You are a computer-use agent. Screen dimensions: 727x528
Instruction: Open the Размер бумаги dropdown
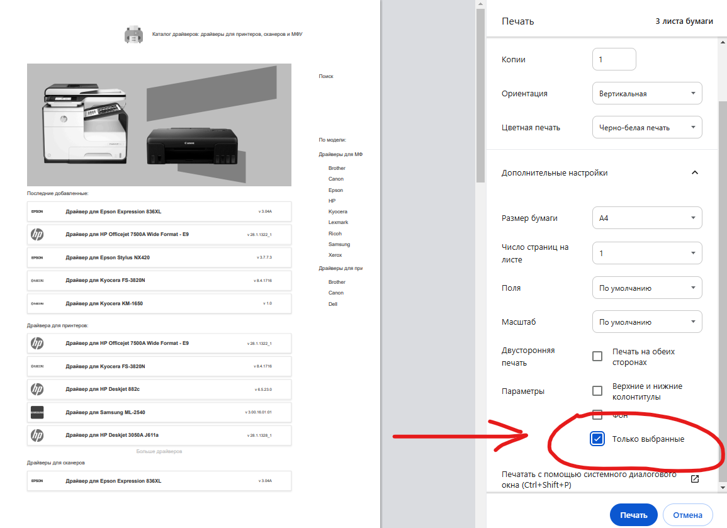click(647, 218)
